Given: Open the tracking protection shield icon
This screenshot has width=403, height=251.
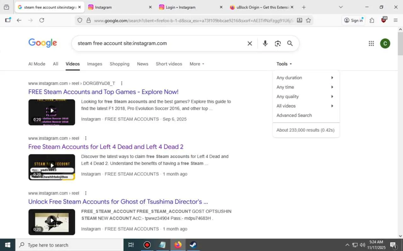Looking at the screenshot, I should (x=80, y=20).
